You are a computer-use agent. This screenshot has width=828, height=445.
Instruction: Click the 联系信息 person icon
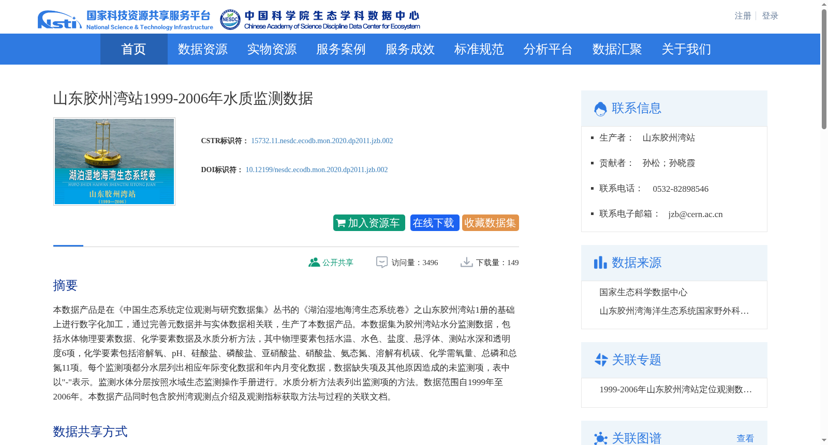[x=600, y=109]
